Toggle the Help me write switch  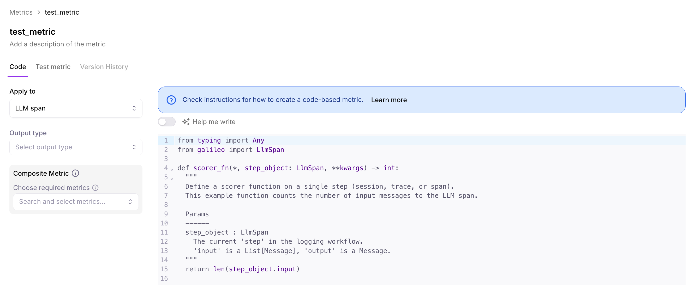click(167, 122)
